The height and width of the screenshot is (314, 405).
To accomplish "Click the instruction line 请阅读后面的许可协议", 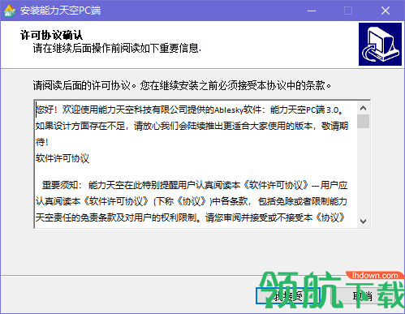I will click(182, 85).
